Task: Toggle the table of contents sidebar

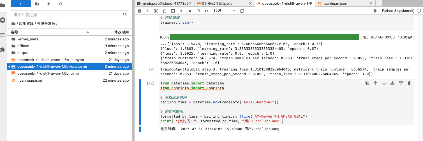Action: pyautogui.click(x=3, y=35)
